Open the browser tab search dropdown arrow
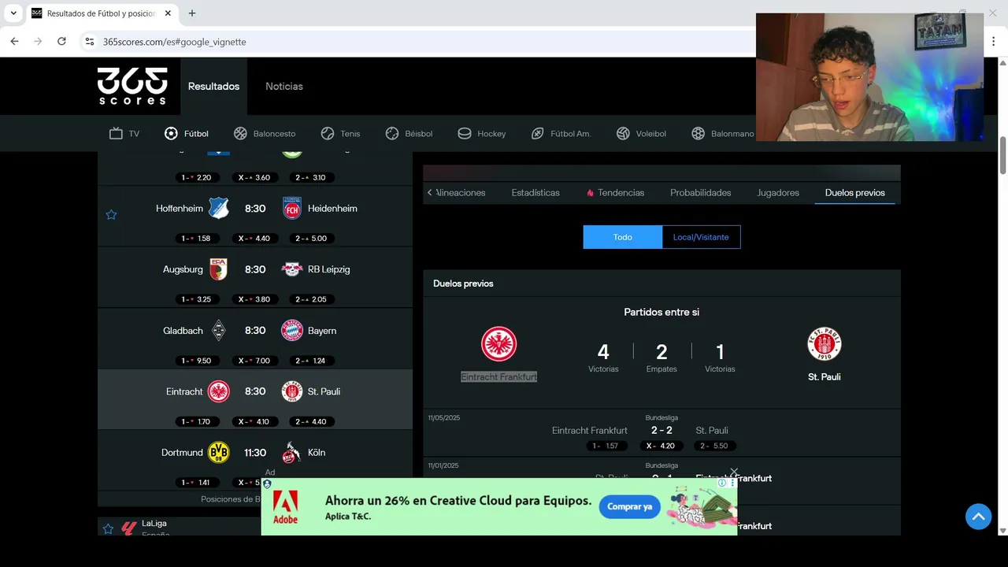This screenshot has height=567, width=1008. [x=13, y=13]
